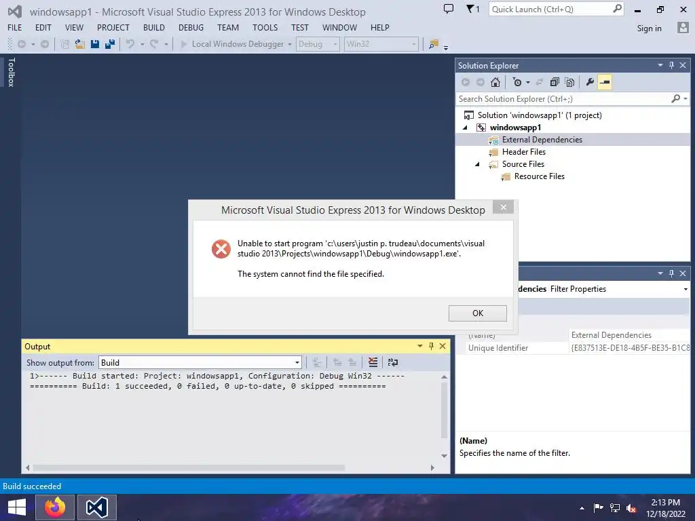Viewport: 695px width, 521px height.
Task: Select the Header Files folder
Action: pyautogui.click(x=523, y=152)
